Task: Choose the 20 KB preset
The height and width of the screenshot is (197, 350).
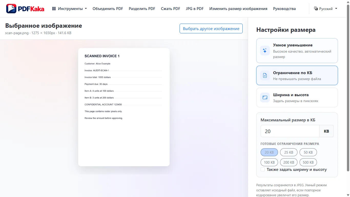Action: click(269, 152)
